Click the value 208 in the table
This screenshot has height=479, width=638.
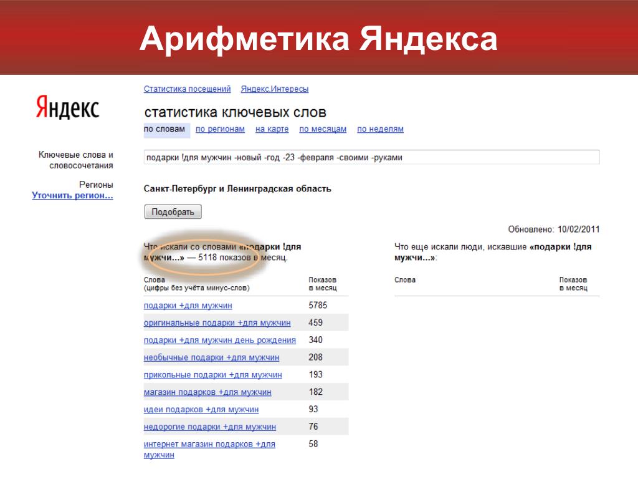316,357
